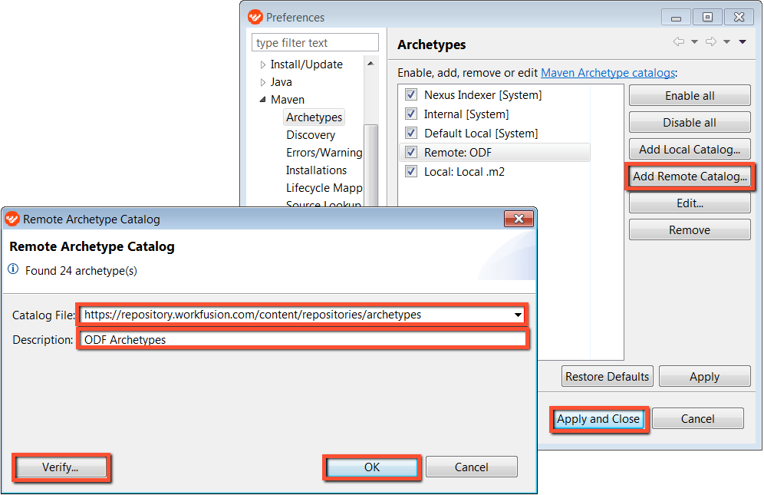The height and width of the screenshot is (495, 764).
Task: Click the Description text field
Action: (x=302, y=339)
